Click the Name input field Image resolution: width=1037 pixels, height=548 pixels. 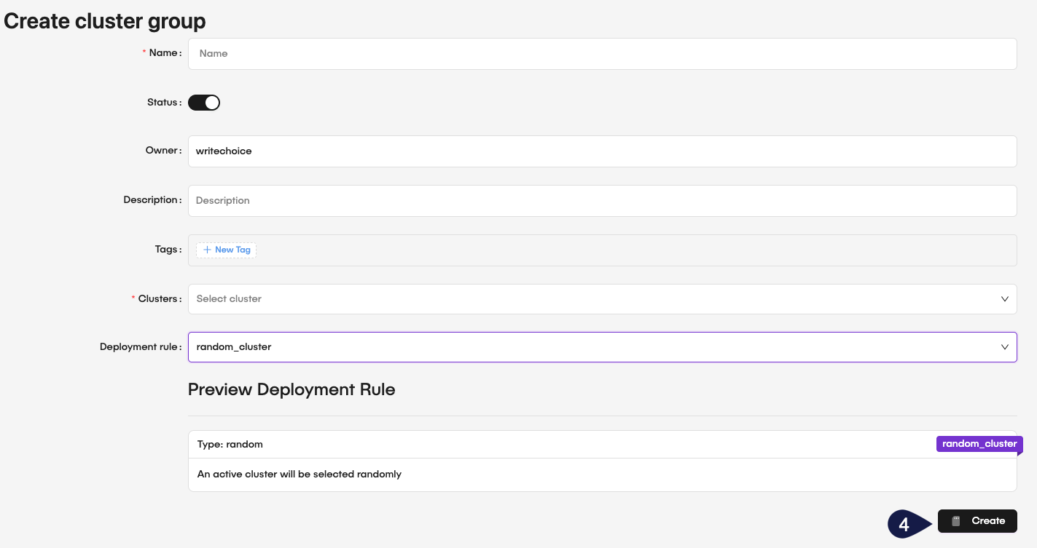(x=602, y=54)
